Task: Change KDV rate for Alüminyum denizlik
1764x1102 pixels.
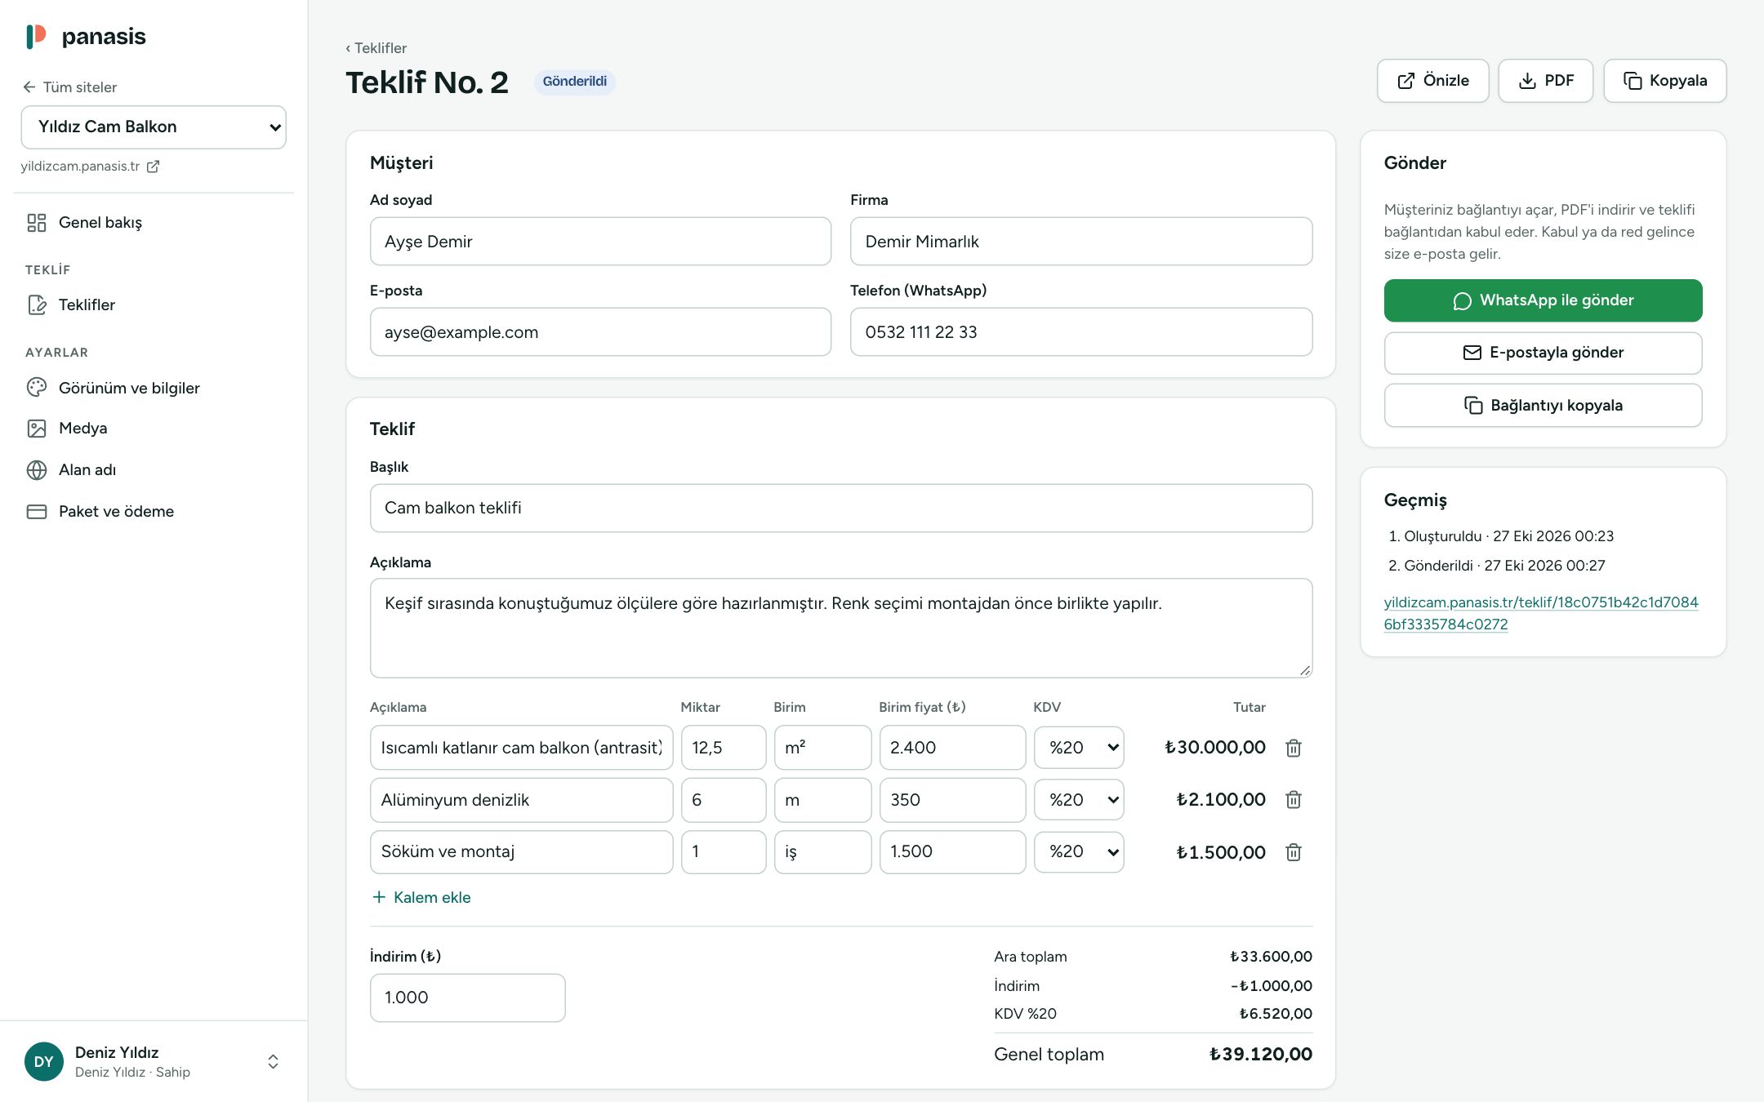Action: 1079,800
